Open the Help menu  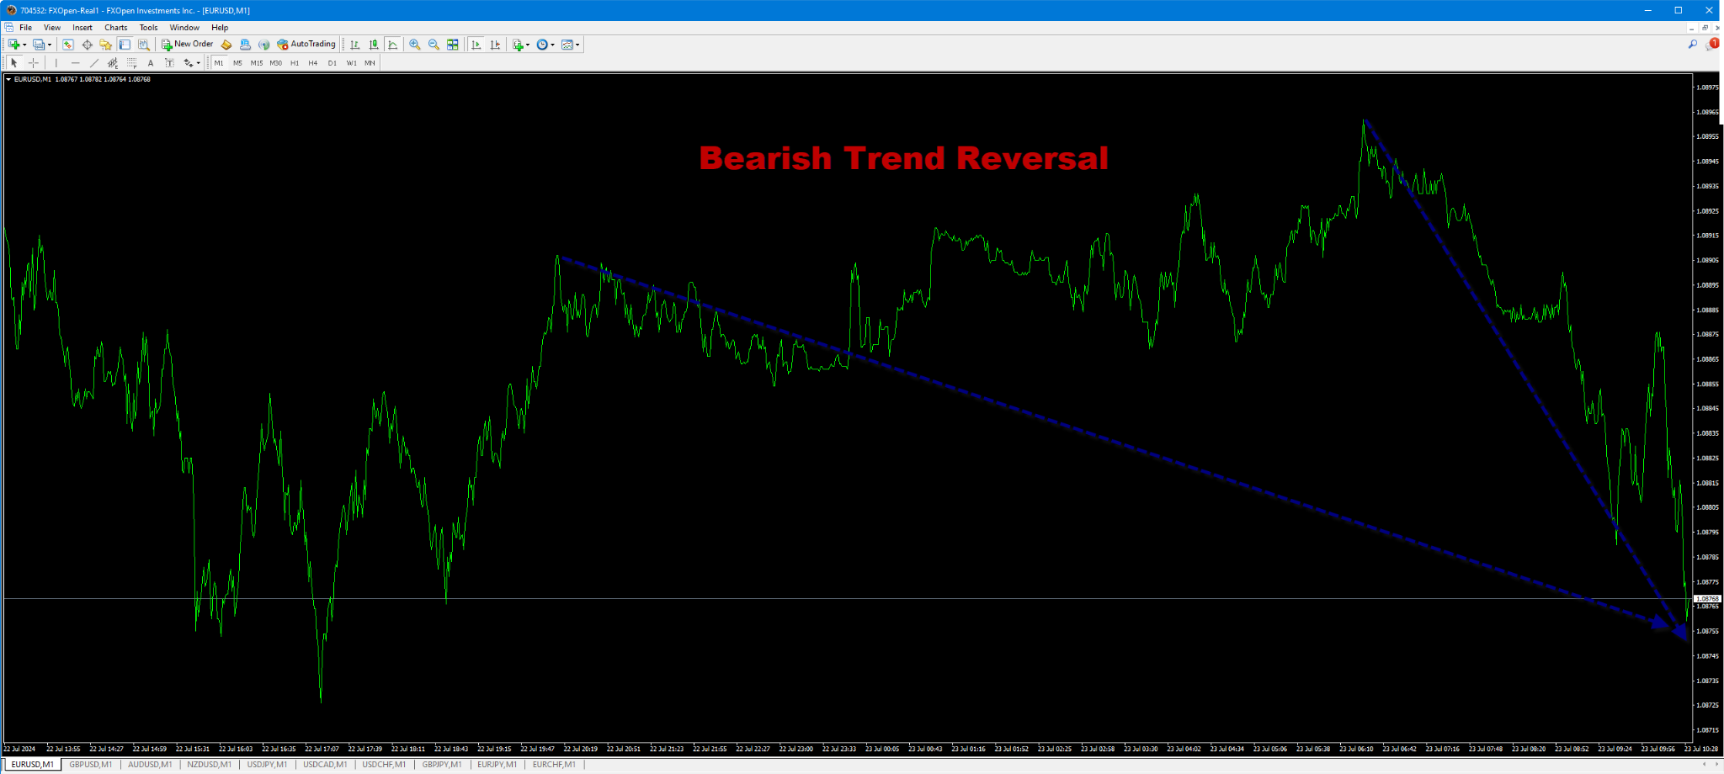tap(220, 28)
